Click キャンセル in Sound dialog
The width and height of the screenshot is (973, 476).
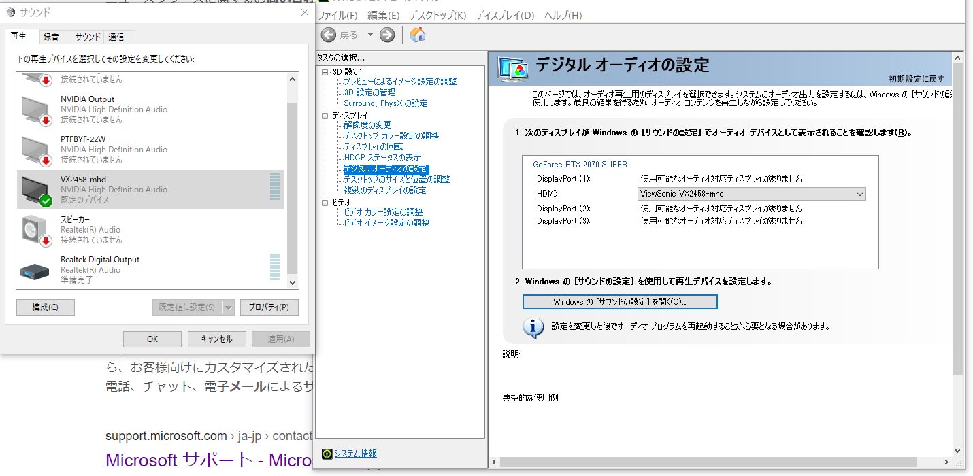216,339
